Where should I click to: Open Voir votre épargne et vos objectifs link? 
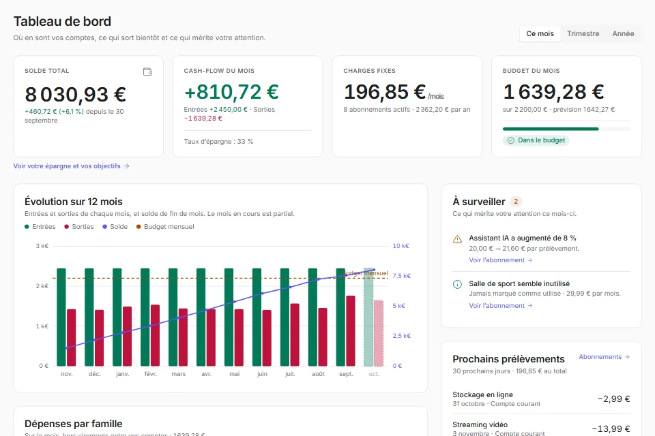[x=72, y=166]
